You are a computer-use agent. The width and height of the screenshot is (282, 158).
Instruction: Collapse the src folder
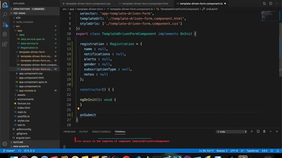click(34, 26)
